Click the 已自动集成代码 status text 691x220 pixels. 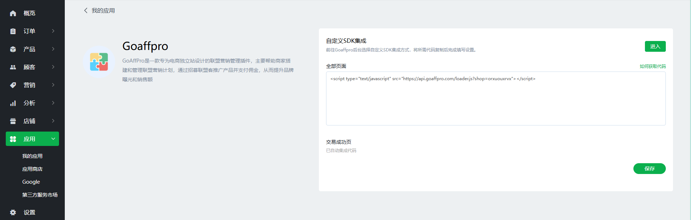coord(341,151)
